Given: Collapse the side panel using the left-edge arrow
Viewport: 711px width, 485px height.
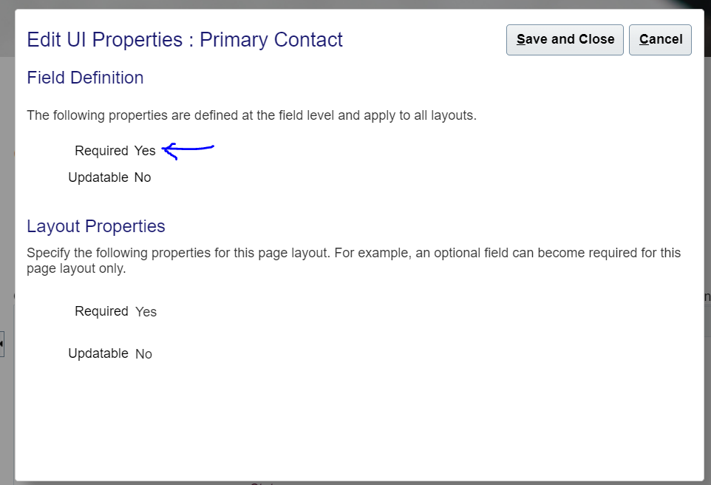Looking at the screenshot, I should tap(1, 344).
